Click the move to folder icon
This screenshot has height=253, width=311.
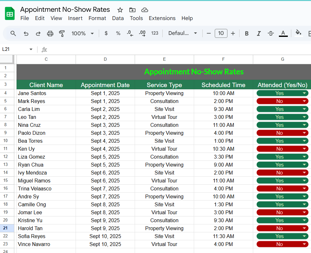[x=132, y=10]
